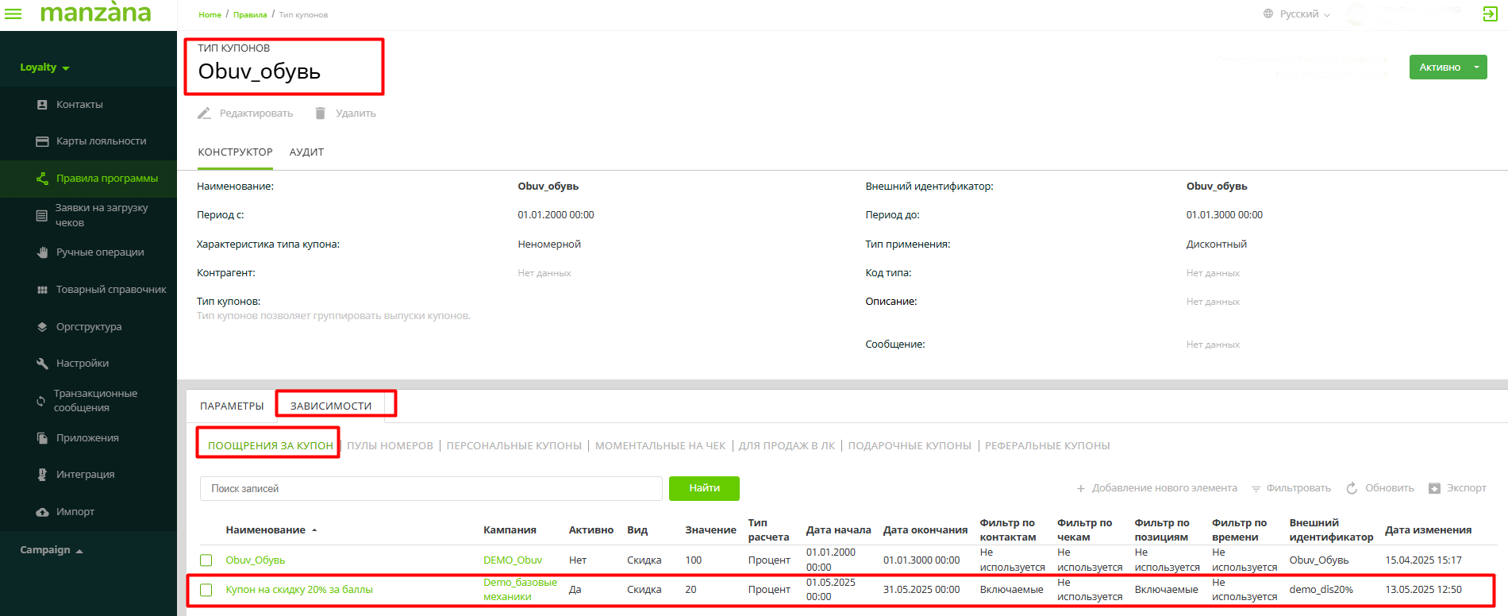Click the Filter icon above the table

(x=1256, y=488)
